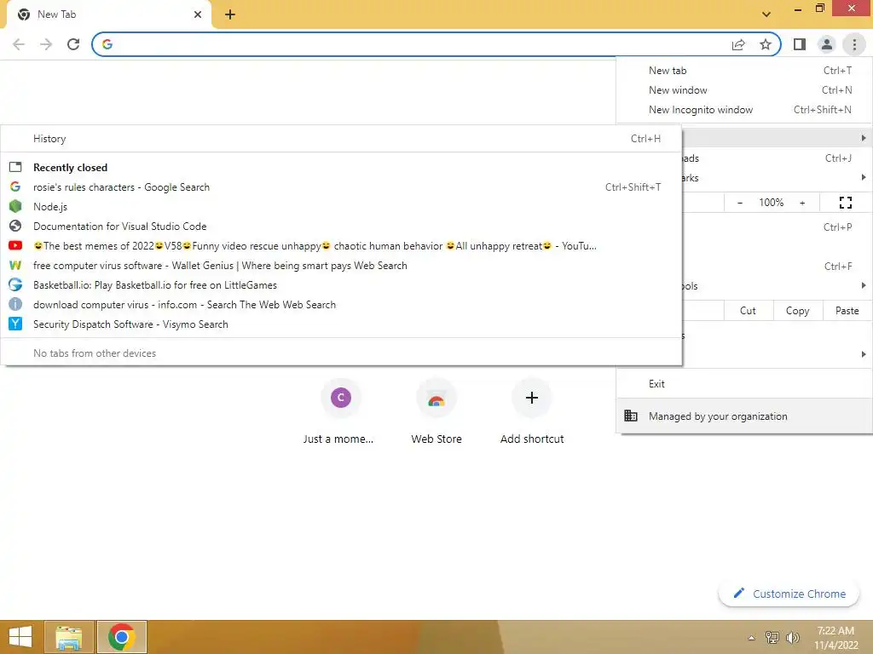873x654 pixels.
Task: Expand the More tools submenu arrow
Action: pos(863,285)
